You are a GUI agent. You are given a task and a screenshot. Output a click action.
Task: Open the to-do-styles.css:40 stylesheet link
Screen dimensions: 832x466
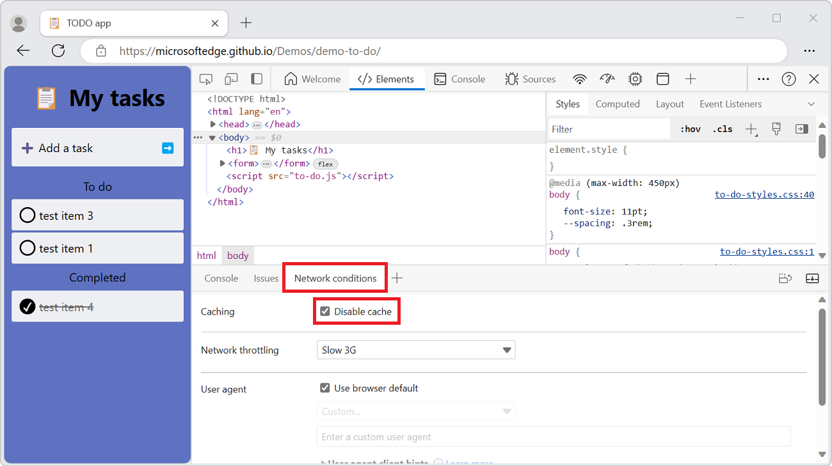click(x=764, y=194)
